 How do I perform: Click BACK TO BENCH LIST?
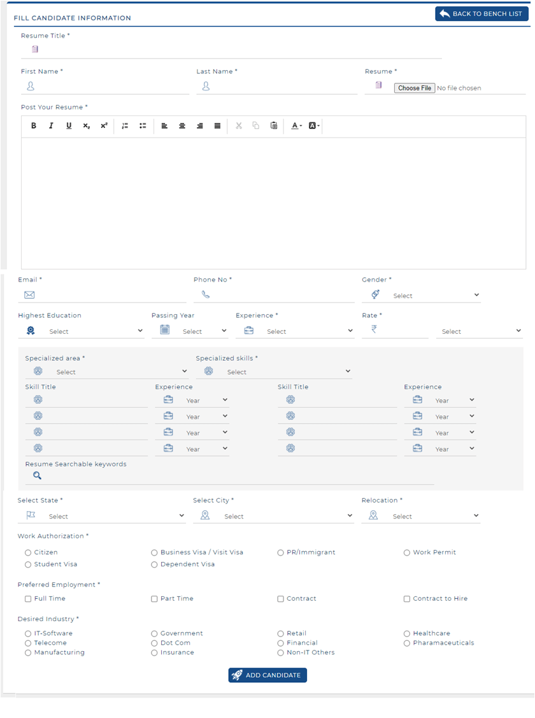pos(481,13)
